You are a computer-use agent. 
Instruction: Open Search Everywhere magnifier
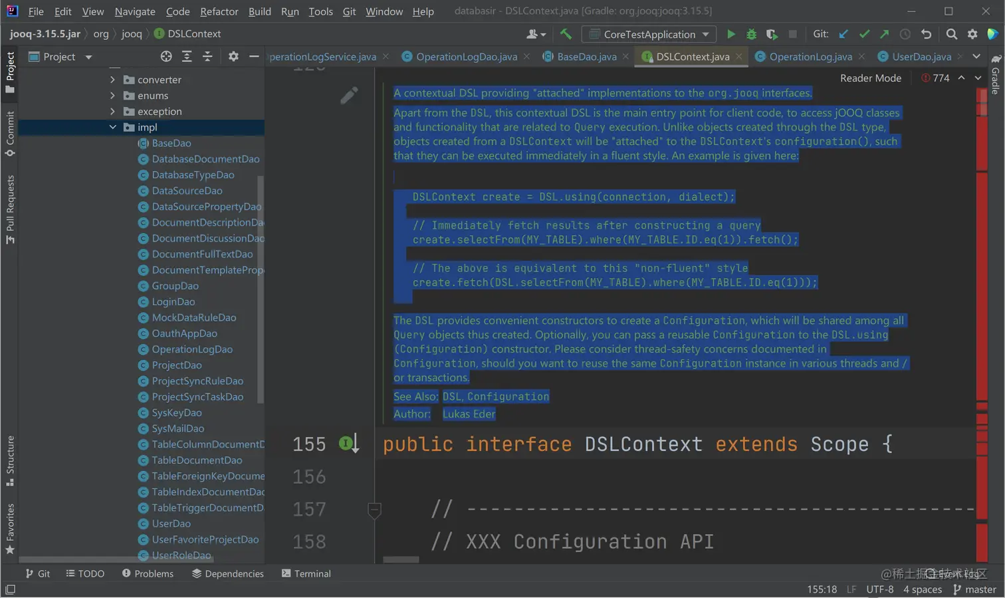(x=952, y=34)
